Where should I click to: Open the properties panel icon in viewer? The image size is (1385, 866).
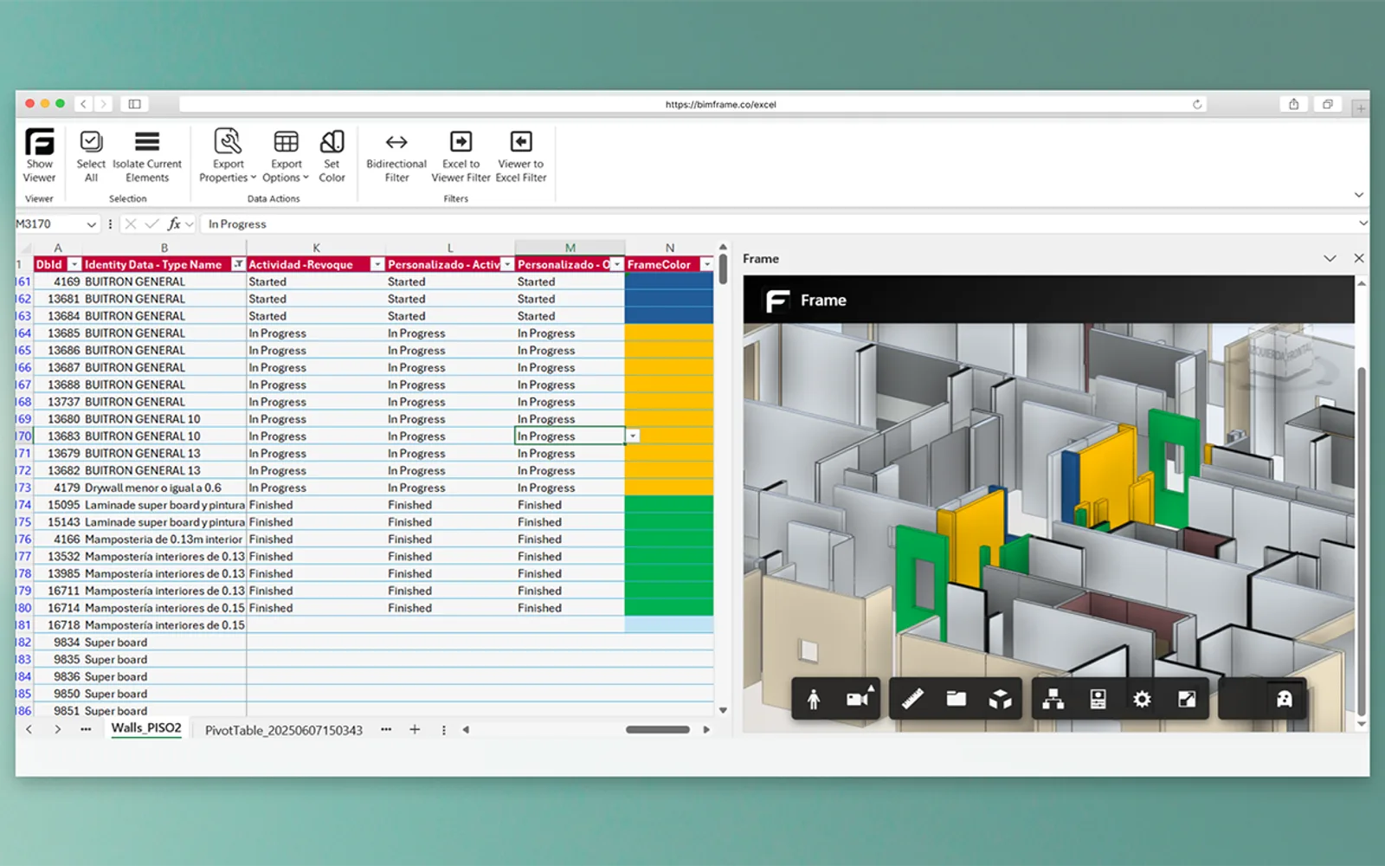click(1098, 699)
